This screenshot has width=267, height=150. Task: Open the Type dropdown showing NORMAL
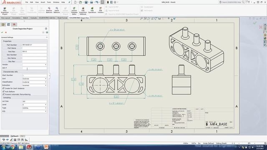[x=34, y=108]
